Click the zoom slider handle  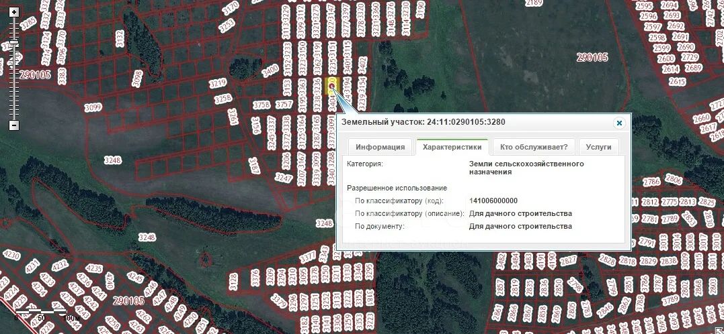(x=14, y=42)
